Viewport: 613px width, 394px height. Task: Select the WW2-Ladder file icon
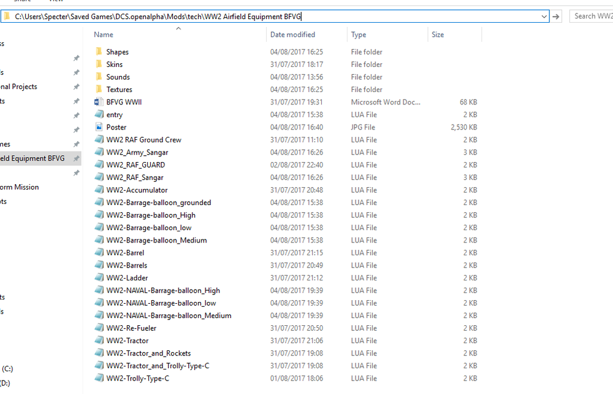click(99, 277)
